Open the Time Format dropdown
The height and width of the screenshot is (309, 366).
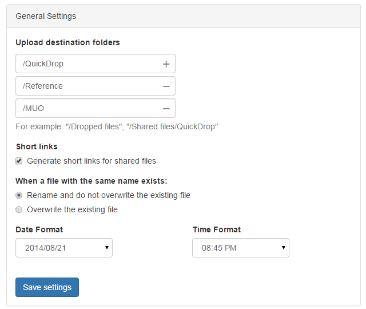tap(241, 248)
